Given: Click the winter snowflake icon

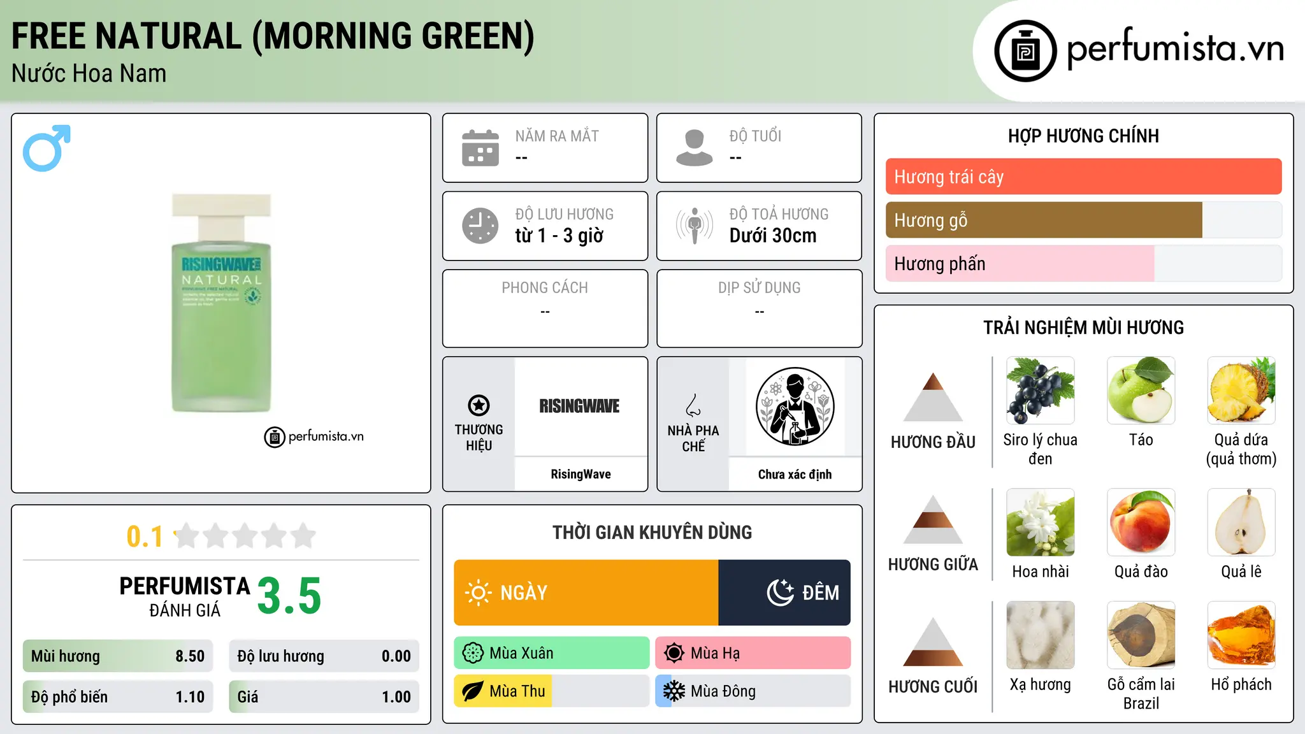Looking at the screenshot, I should (674, 691).
